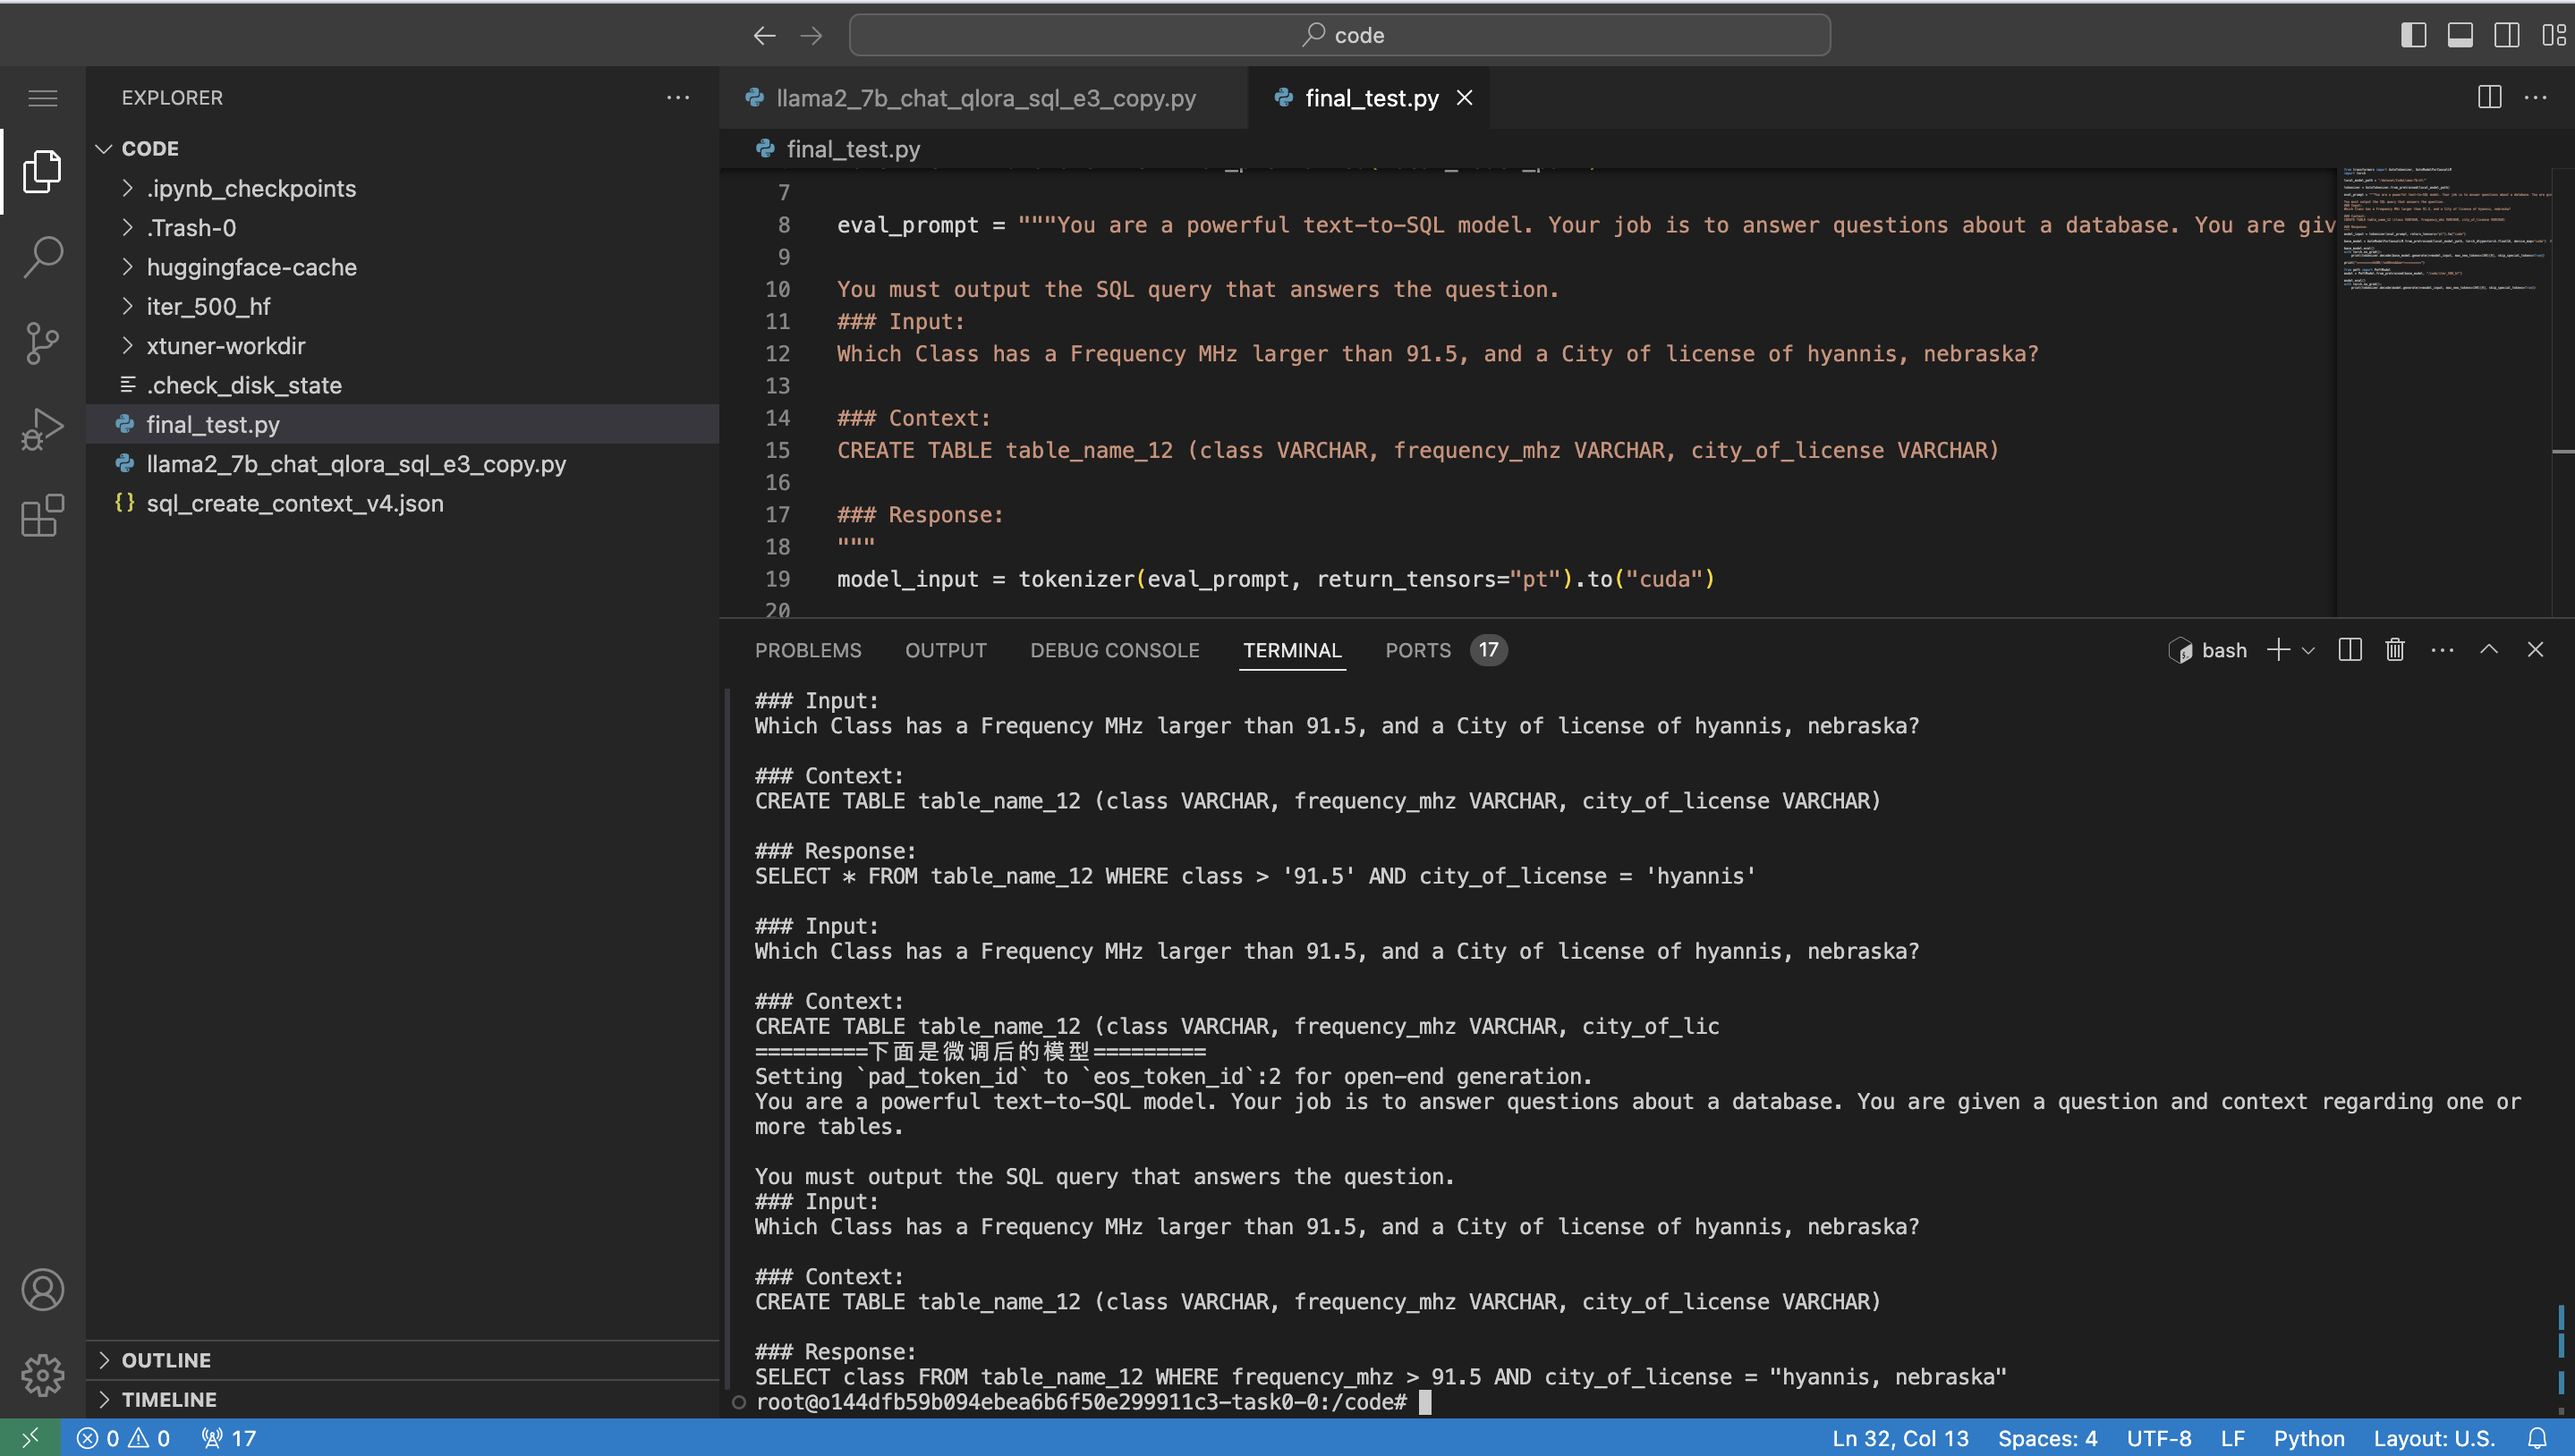This screenshot has width=2575, height=1456.
Task: Open the .check_disk_state file
Action: point(404,385)
